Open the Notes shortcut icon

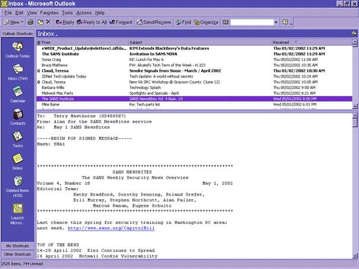(x=18, y=159)
